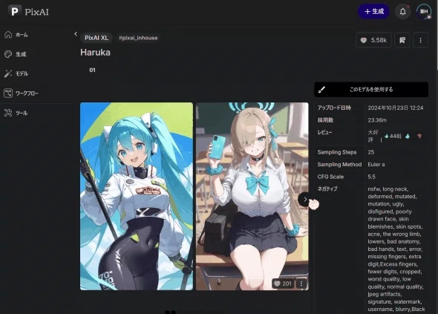Viewport: 438px width, 314px height.
Task: Click the PixAI XL tag
Action: coord(97,38)
